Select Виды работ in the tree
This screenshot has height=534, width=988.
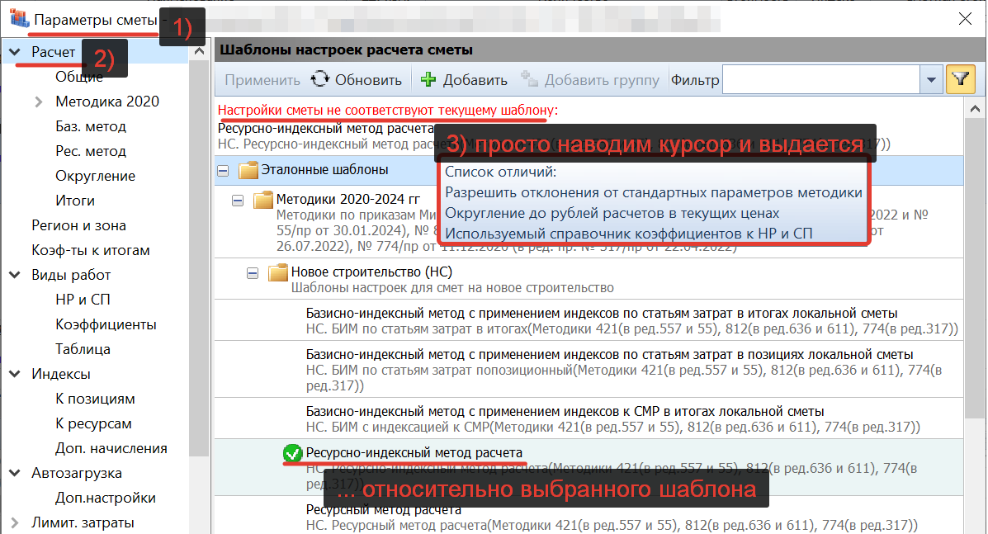[71, 275]
